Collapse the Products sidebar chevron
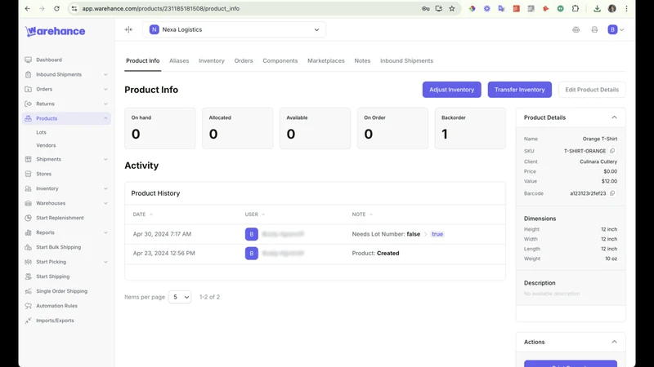 click(105, 118)
